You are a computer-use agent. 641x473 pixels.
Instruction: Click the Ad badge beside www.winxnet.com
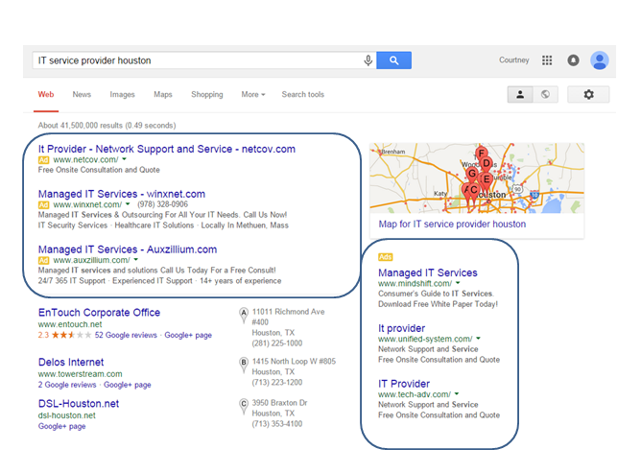coord(43,204)
